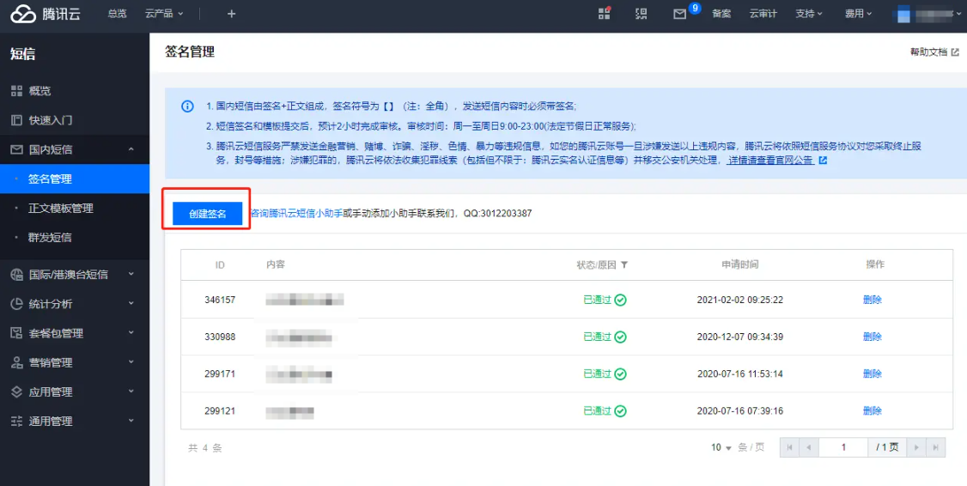Select 正文模板管理 in the sidebar
This screenshot has width=967, height=486.
(75, 209)
